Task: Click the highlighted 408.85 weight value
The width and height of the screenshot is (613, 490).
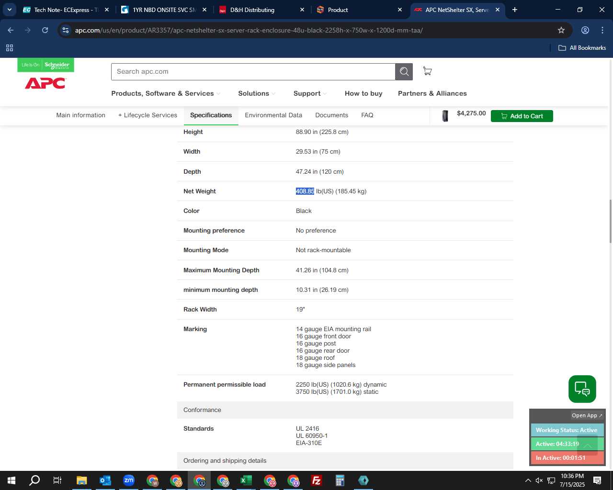Action: [305, 191]
